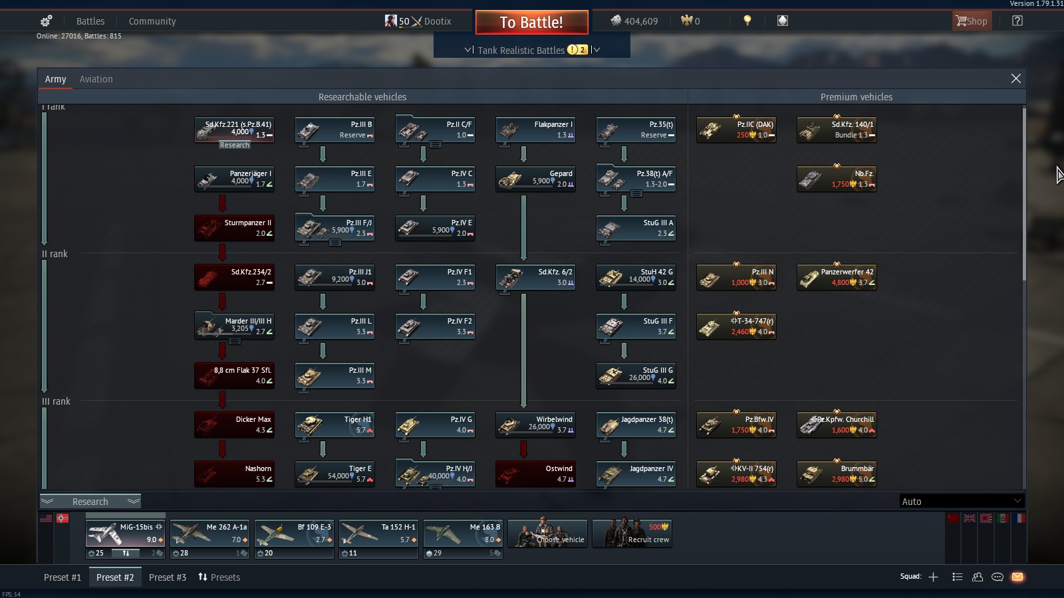Switch to Preset #1
The width and height of the screenshot is (1064, 598).
pos(63,577)
